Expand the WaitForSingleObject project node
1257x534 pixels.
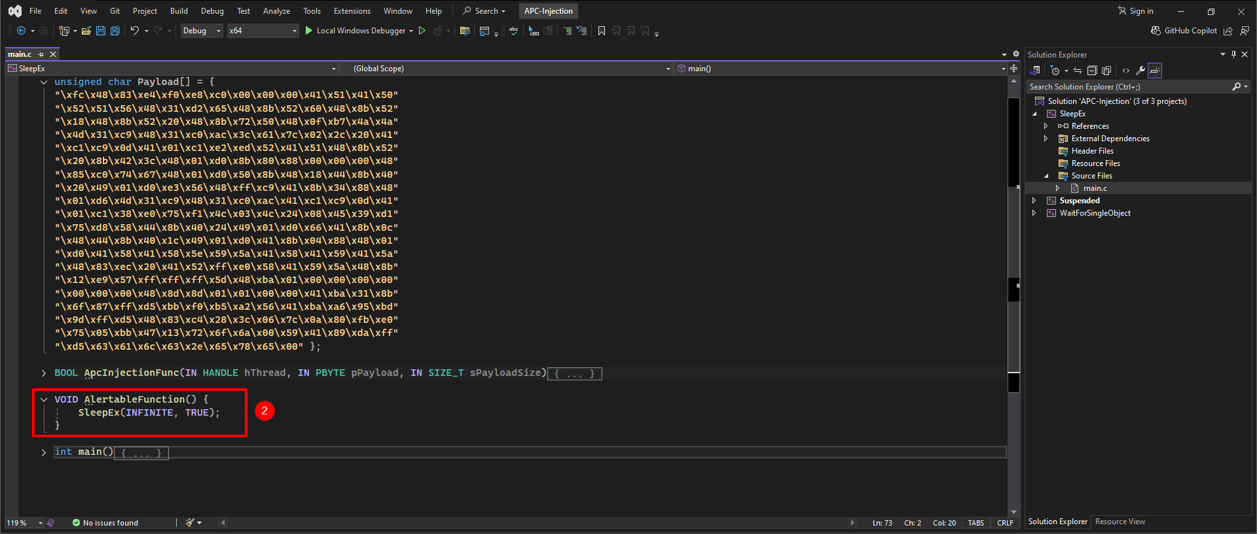point(1034,213)
